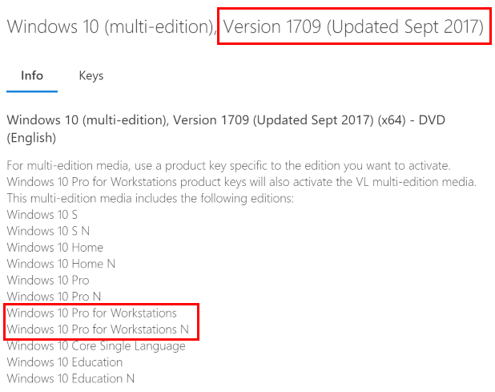Click the "Windows 10 Home N" list entry
Image resolution: width=495 pixels, height=392 pixels.
[x=61, y=264]
